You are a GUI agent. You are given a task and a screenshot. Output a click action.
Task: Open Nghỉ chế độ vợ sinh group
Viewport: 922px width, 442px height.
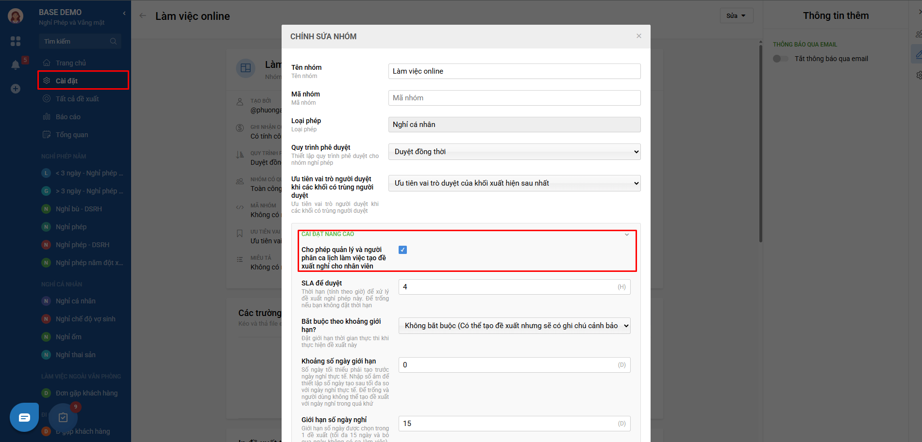85,319
